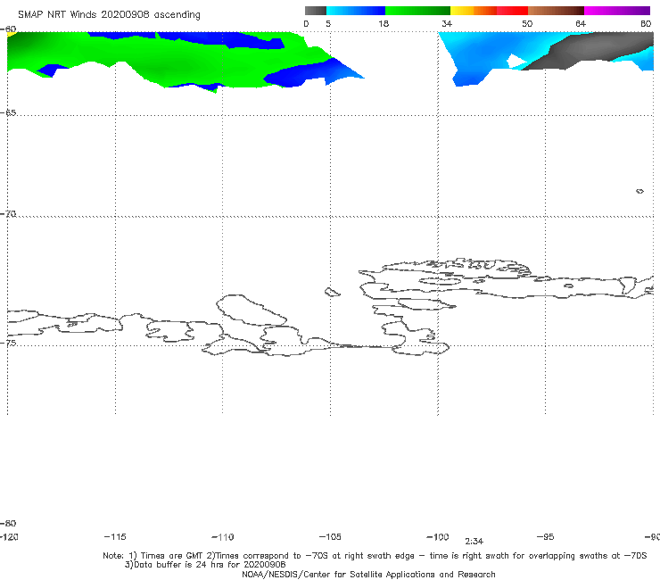Click the NOAA/NESDIS Center for Satellite Applications credit

(368, 575)
